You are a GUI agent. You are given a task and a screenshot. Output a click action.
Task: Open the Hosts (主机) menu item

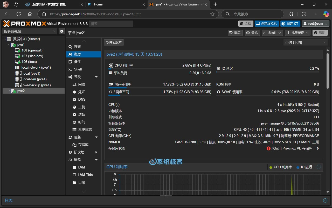click(84, 107)
